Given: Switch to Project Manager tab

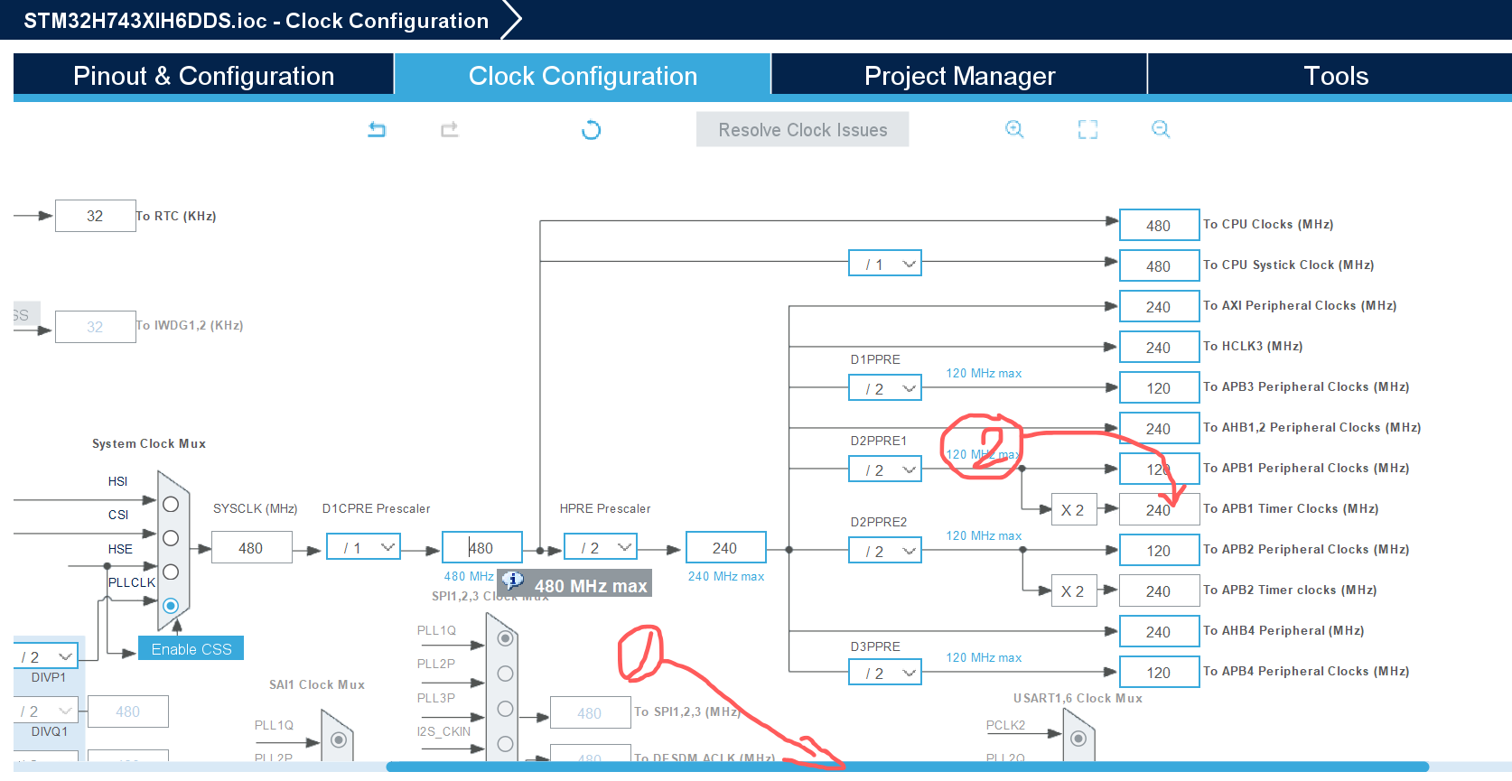Looking at the screenshot, I should (959, 76).
